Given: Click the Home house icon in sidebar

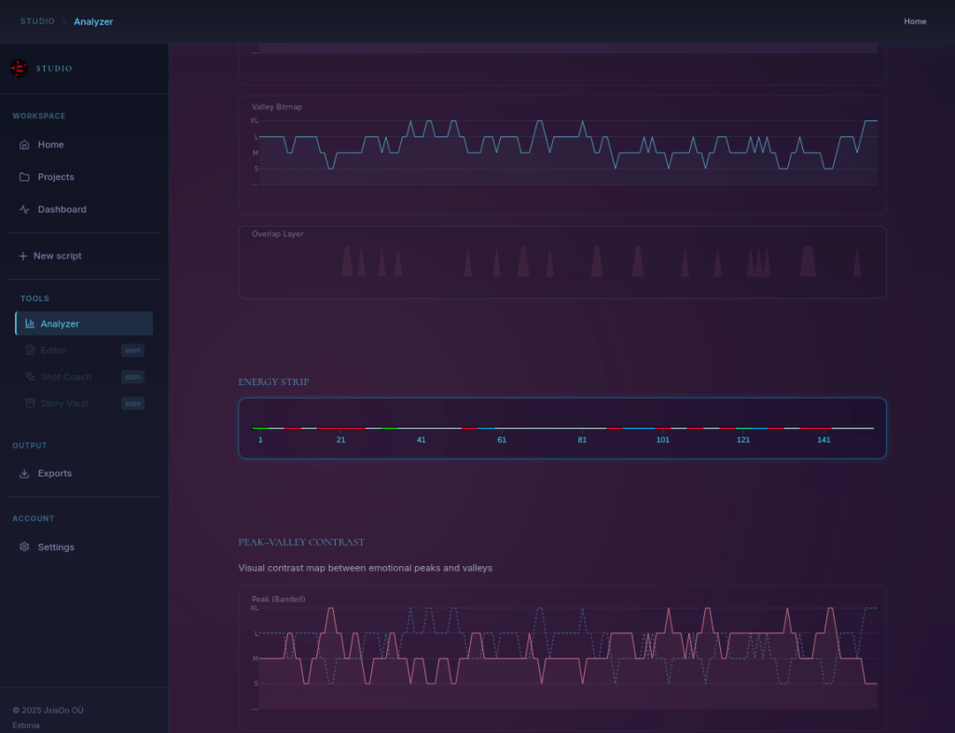Looking at the screenshot, I should point(24,145).
